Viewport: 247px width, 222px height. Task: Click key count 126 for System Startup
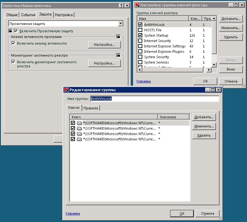[192, 35]
